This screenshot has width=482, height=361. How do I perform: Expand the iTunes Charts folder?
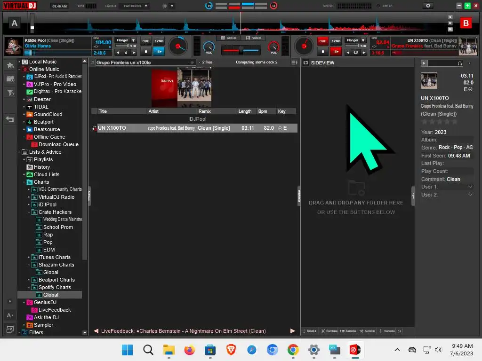point(29,257)
